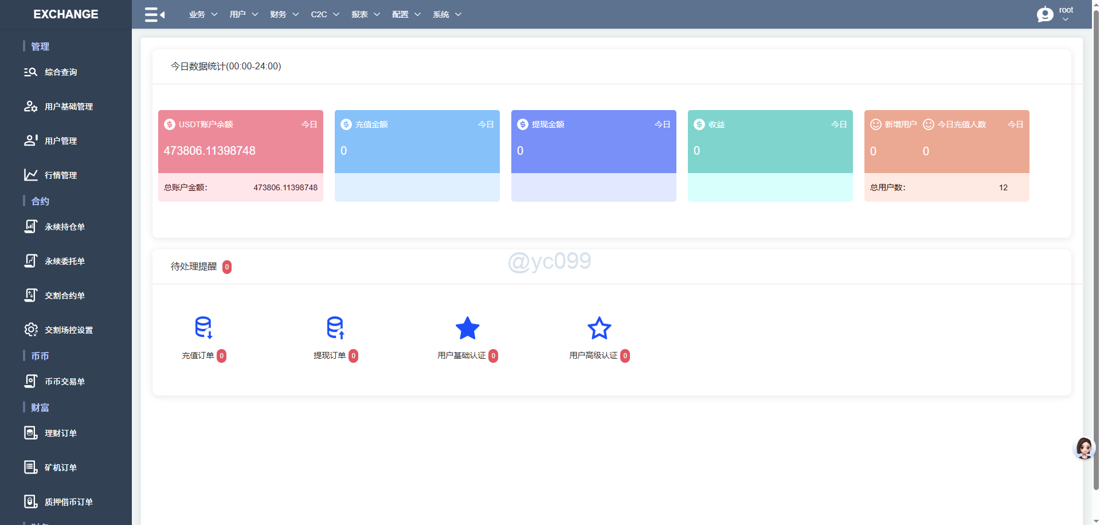The width and height of the screenshot is (1100, 525).
Task: Open the C2C top menu
Action: click(x=325, y=14)
